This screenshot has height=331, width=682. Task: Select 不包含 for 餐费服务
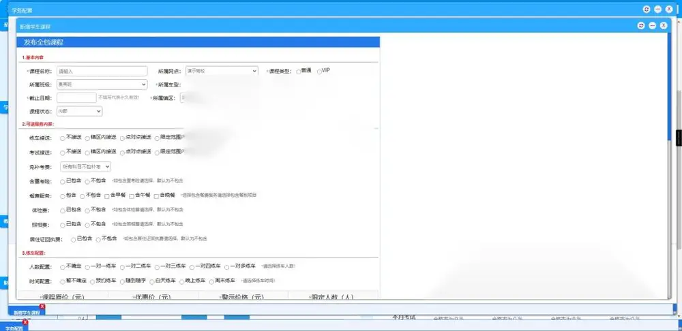tap(83, 196)
